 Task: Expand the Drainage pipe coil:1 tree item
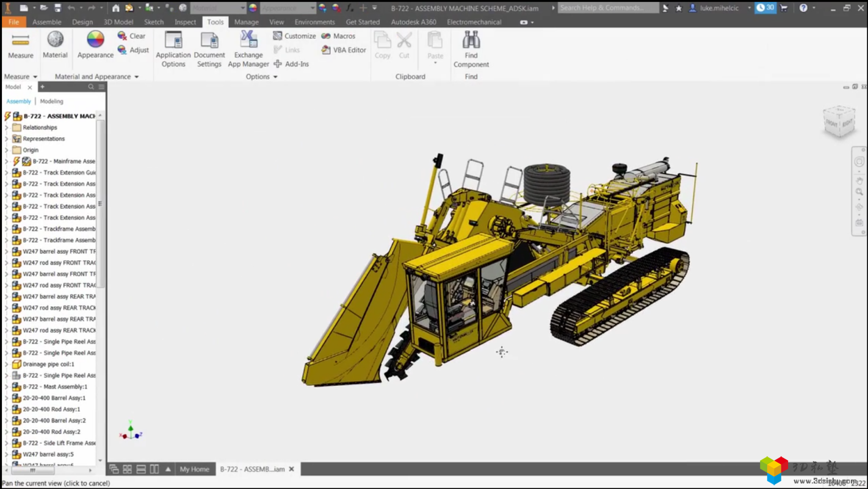(6, 363)
